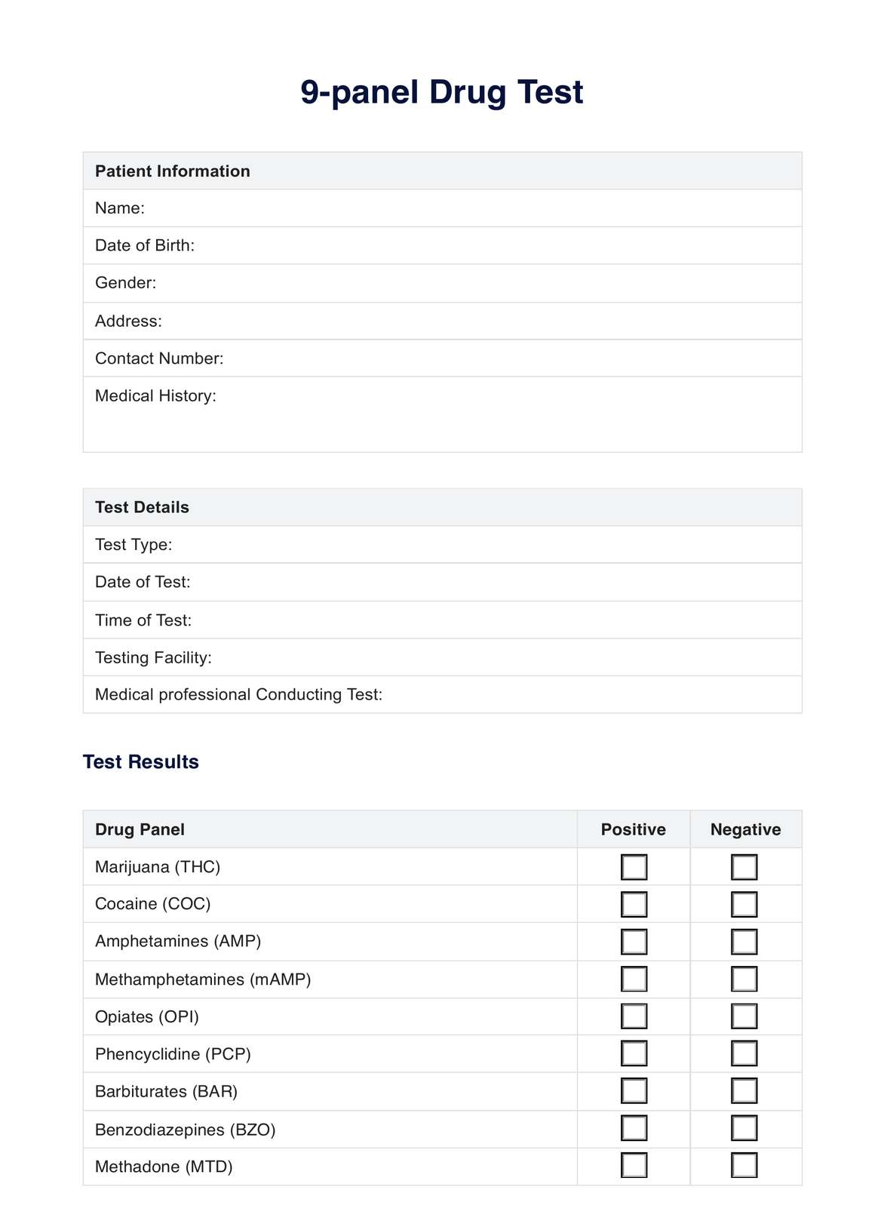
Task: Check Negative for Marijuana (THC)
Action: [x=744, y=867]
